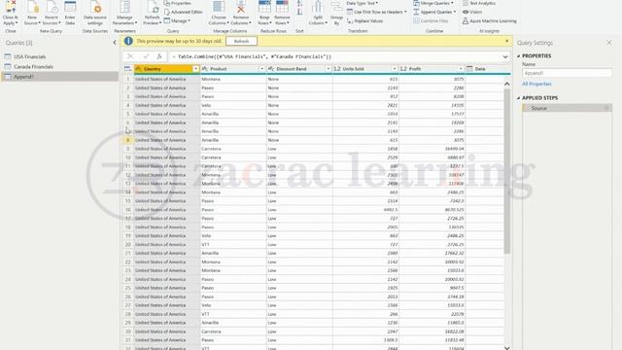The width and height of the screenshot is (622, 350).
Task: Open the Merge Queries dropdown
Action: click(433, 3)
